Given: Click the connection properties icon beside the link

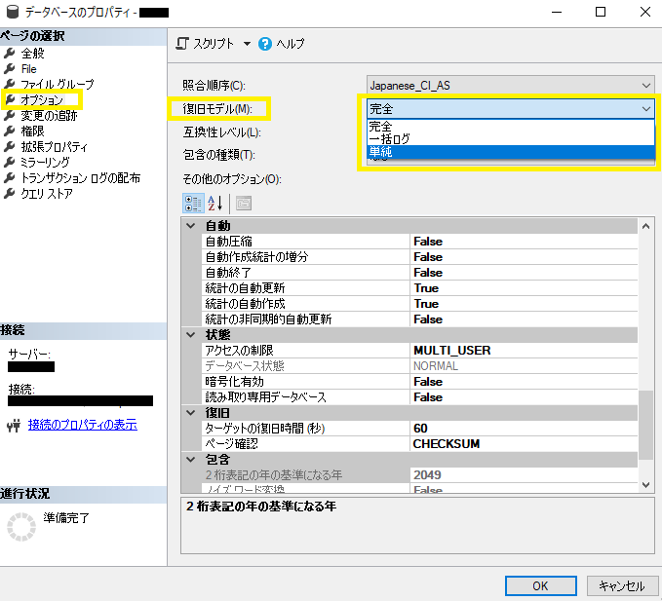Looking at the screenshot, I should (14, 426).
